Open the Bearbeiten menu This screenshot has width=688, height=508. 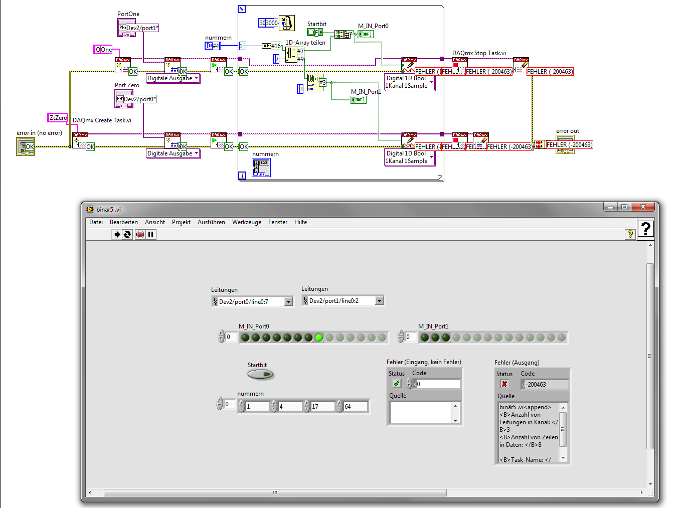pyautogui.click(x=124, y=222)
